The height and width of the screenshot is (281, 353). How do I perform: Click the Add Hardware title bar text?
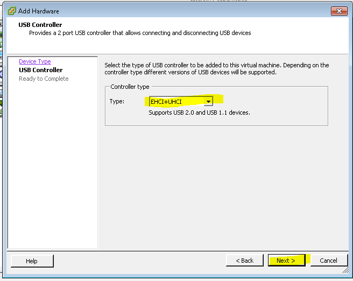pyautogui.click(x=39, y=11)
